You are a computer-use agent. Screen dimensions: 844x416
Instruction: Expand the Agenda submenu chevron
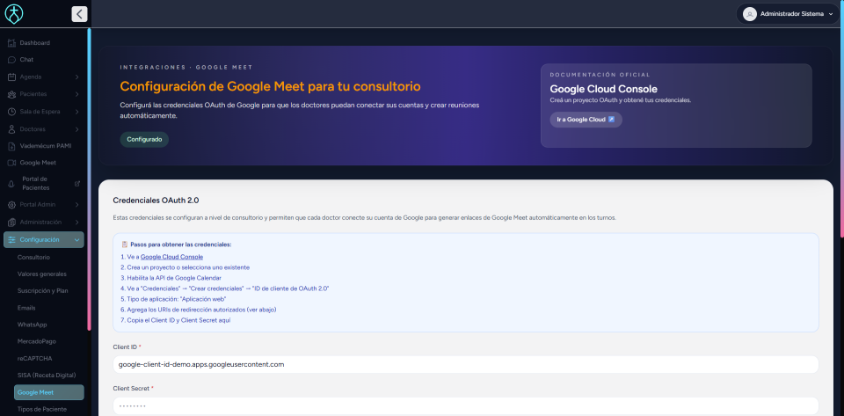coord(77,77)
